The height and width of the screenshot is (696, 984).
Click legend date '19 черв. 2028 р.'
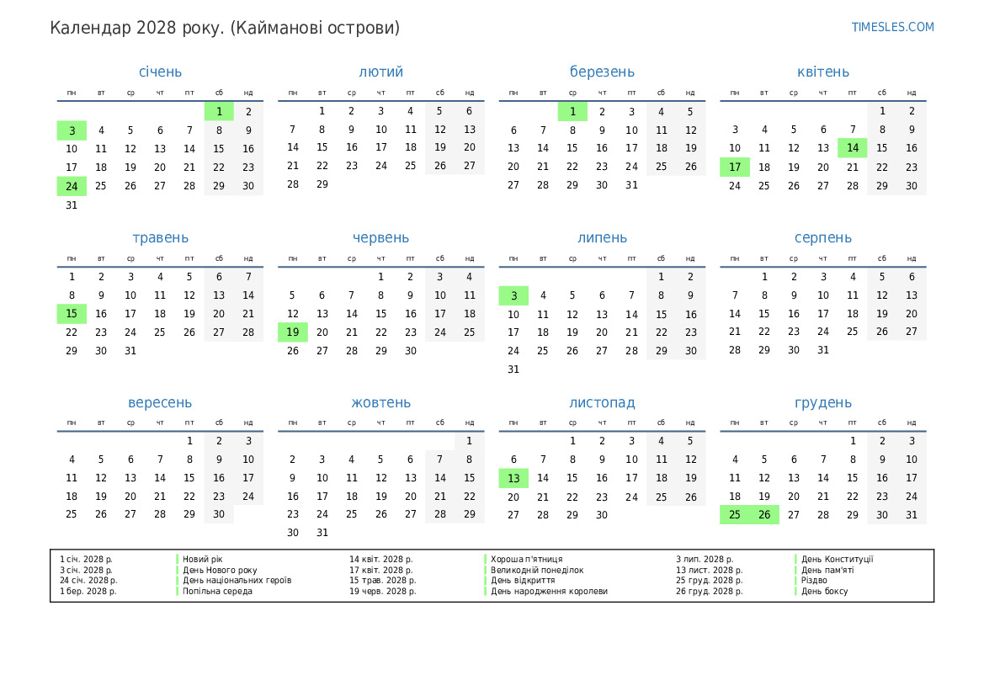[383, 591]
